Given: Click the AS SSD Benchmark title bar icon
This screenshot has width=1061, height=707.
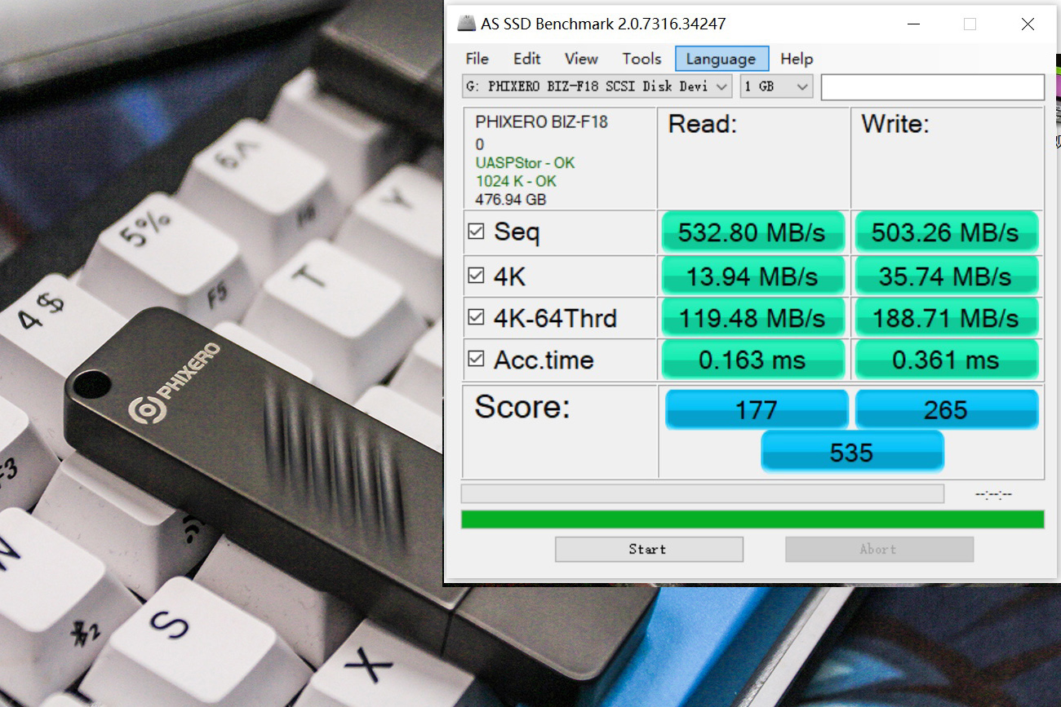Looking at the screenshot, I should (x=466, y=24).
